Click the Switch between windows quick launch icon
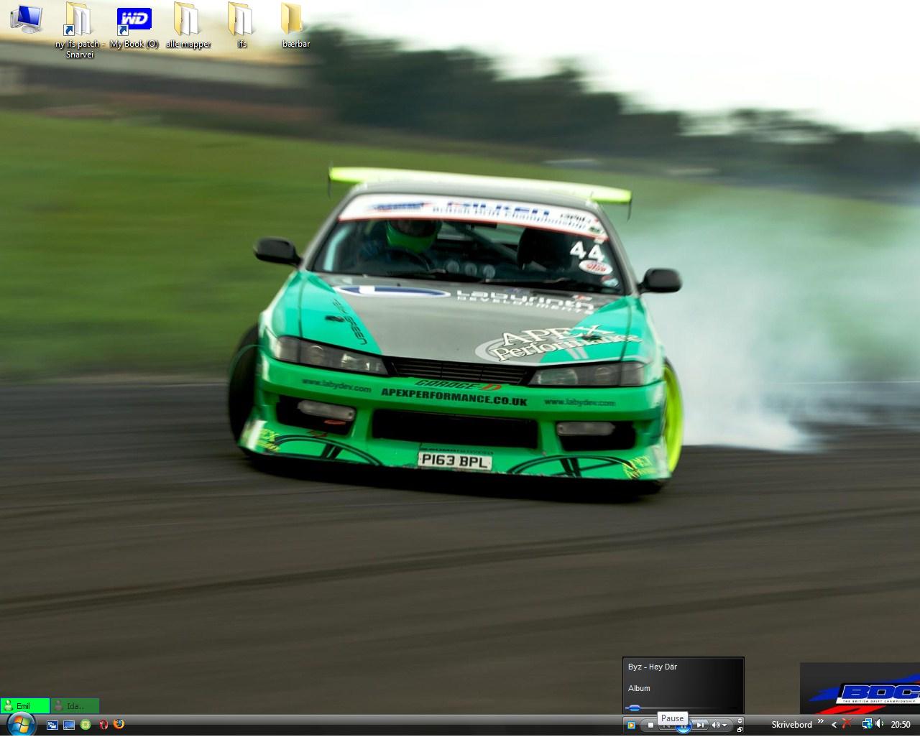920x737 pixels. pyautogui.click(x=52, y=726)
